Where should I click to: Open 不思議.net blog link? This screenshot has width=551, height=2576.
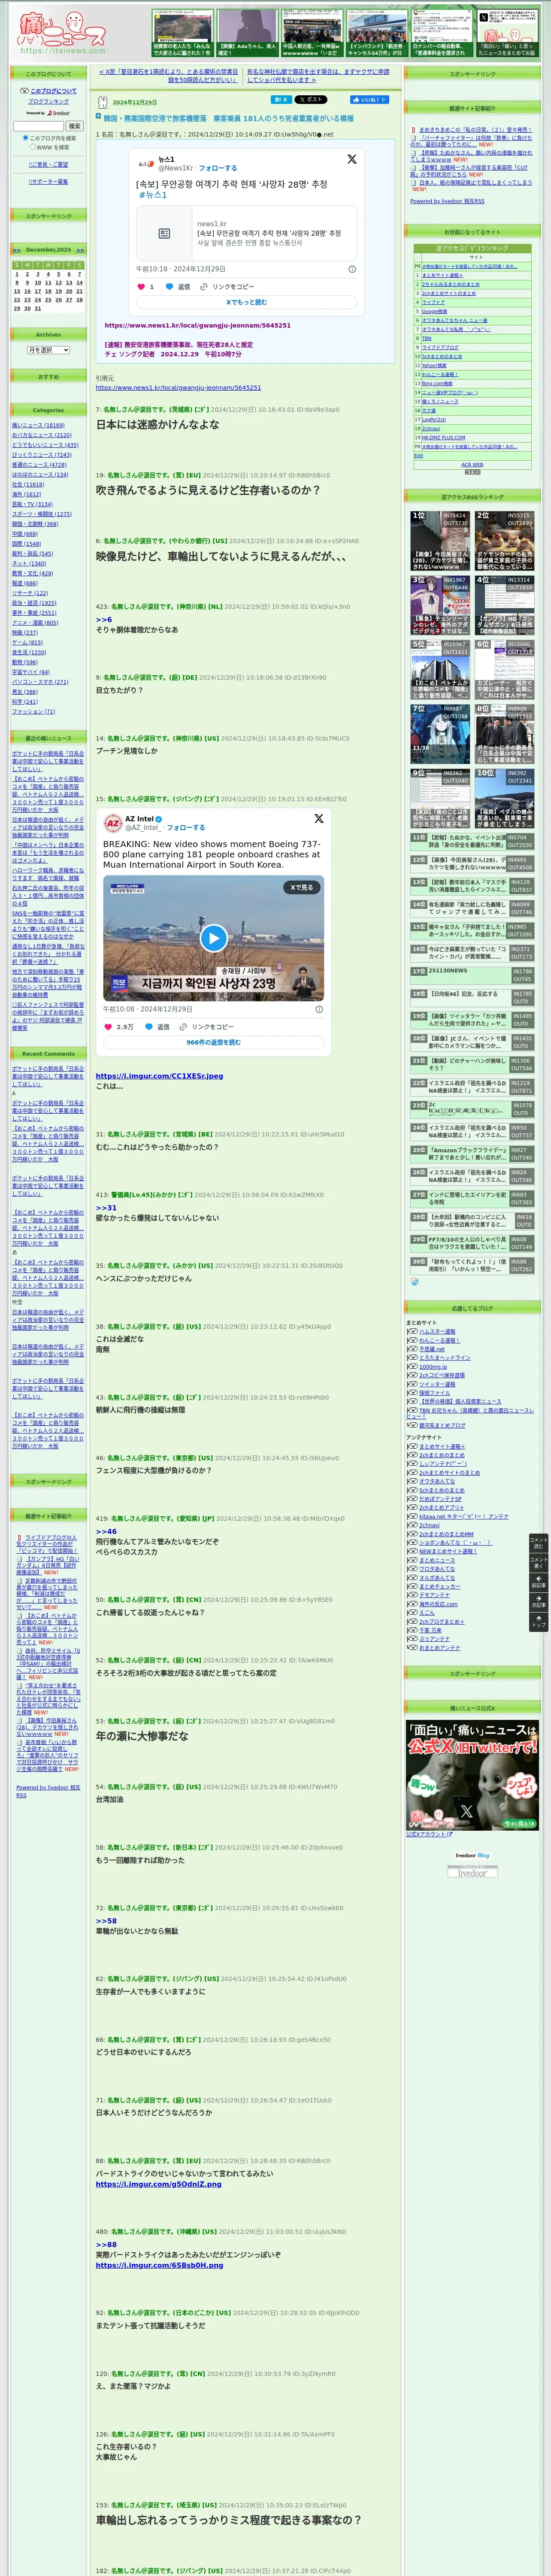(x=432, y=1349)
